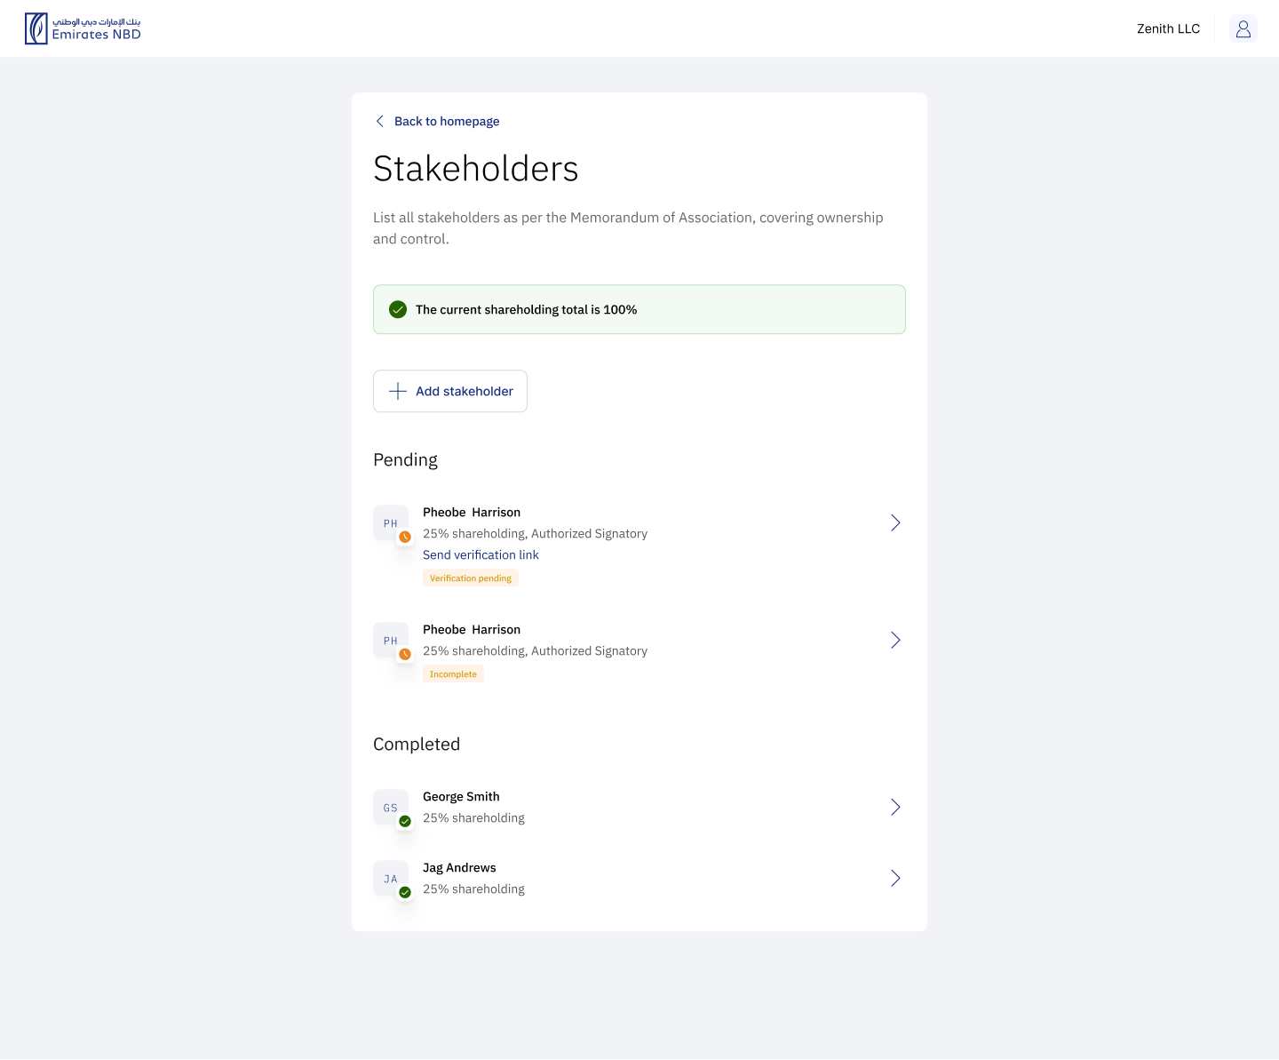
Task: Expand the verification-pending Pheobe Harrison row chevron
Action: (x=895, y=522)
